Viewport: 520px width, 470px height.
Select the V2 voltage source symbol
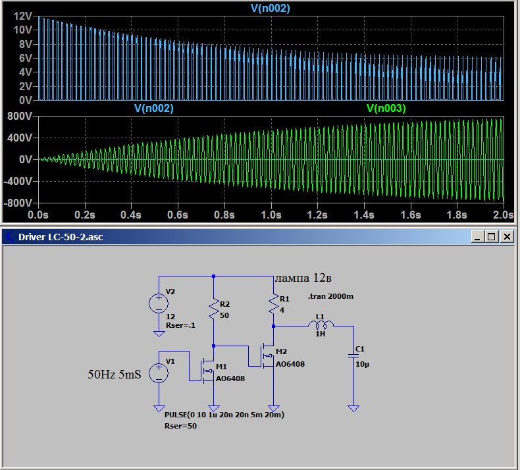[x=159, y=303]
